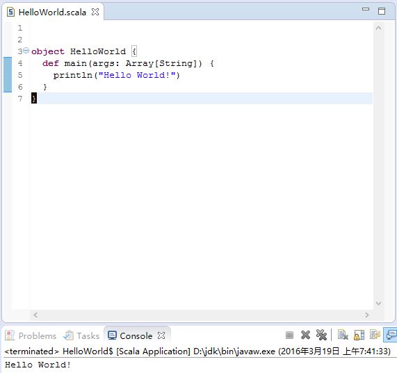Toggle word wrap icon in console toolbar
Viewport: 397px width, 373px height.
(x=375, y=335)
